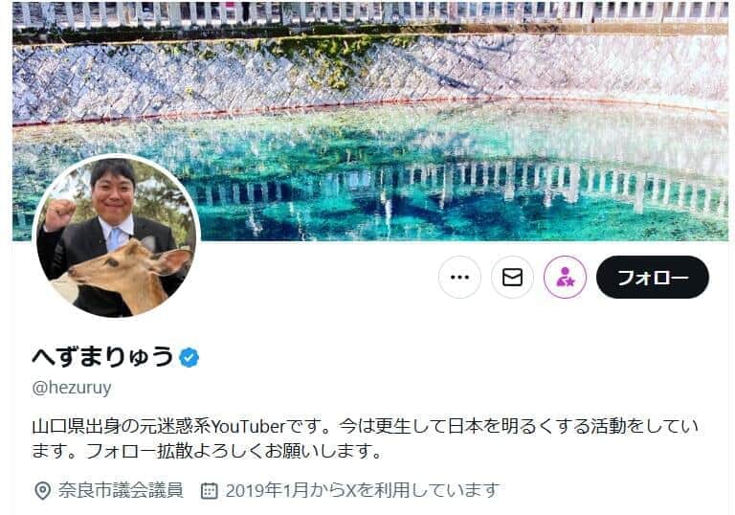The image size is (735, 515).
Task: Click the 奈良市議会議員 location text
Action: point(121,490)
